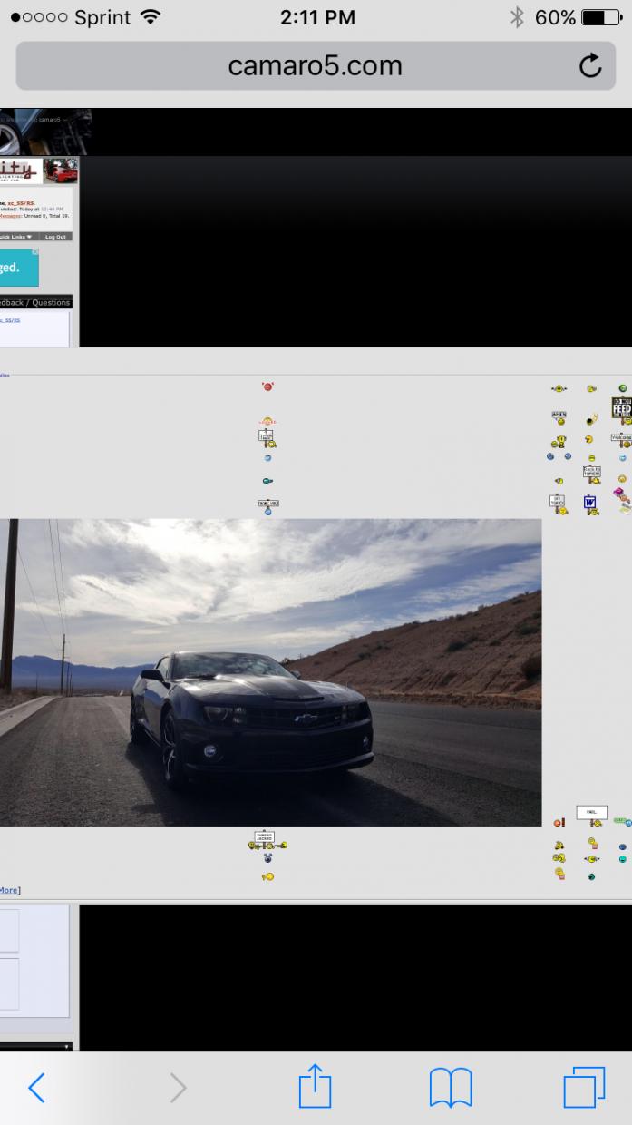Reload the camaro5.com page

tap(590, 66)
